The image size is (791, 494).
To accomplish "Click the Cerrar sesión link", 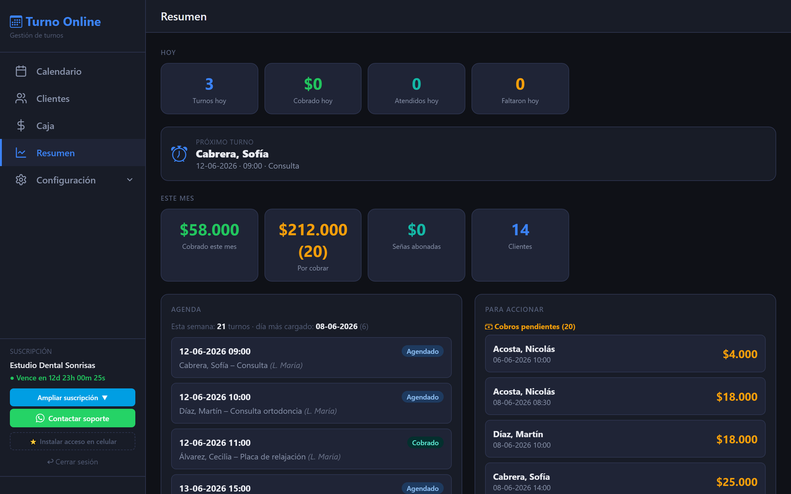I will [73, 462].
